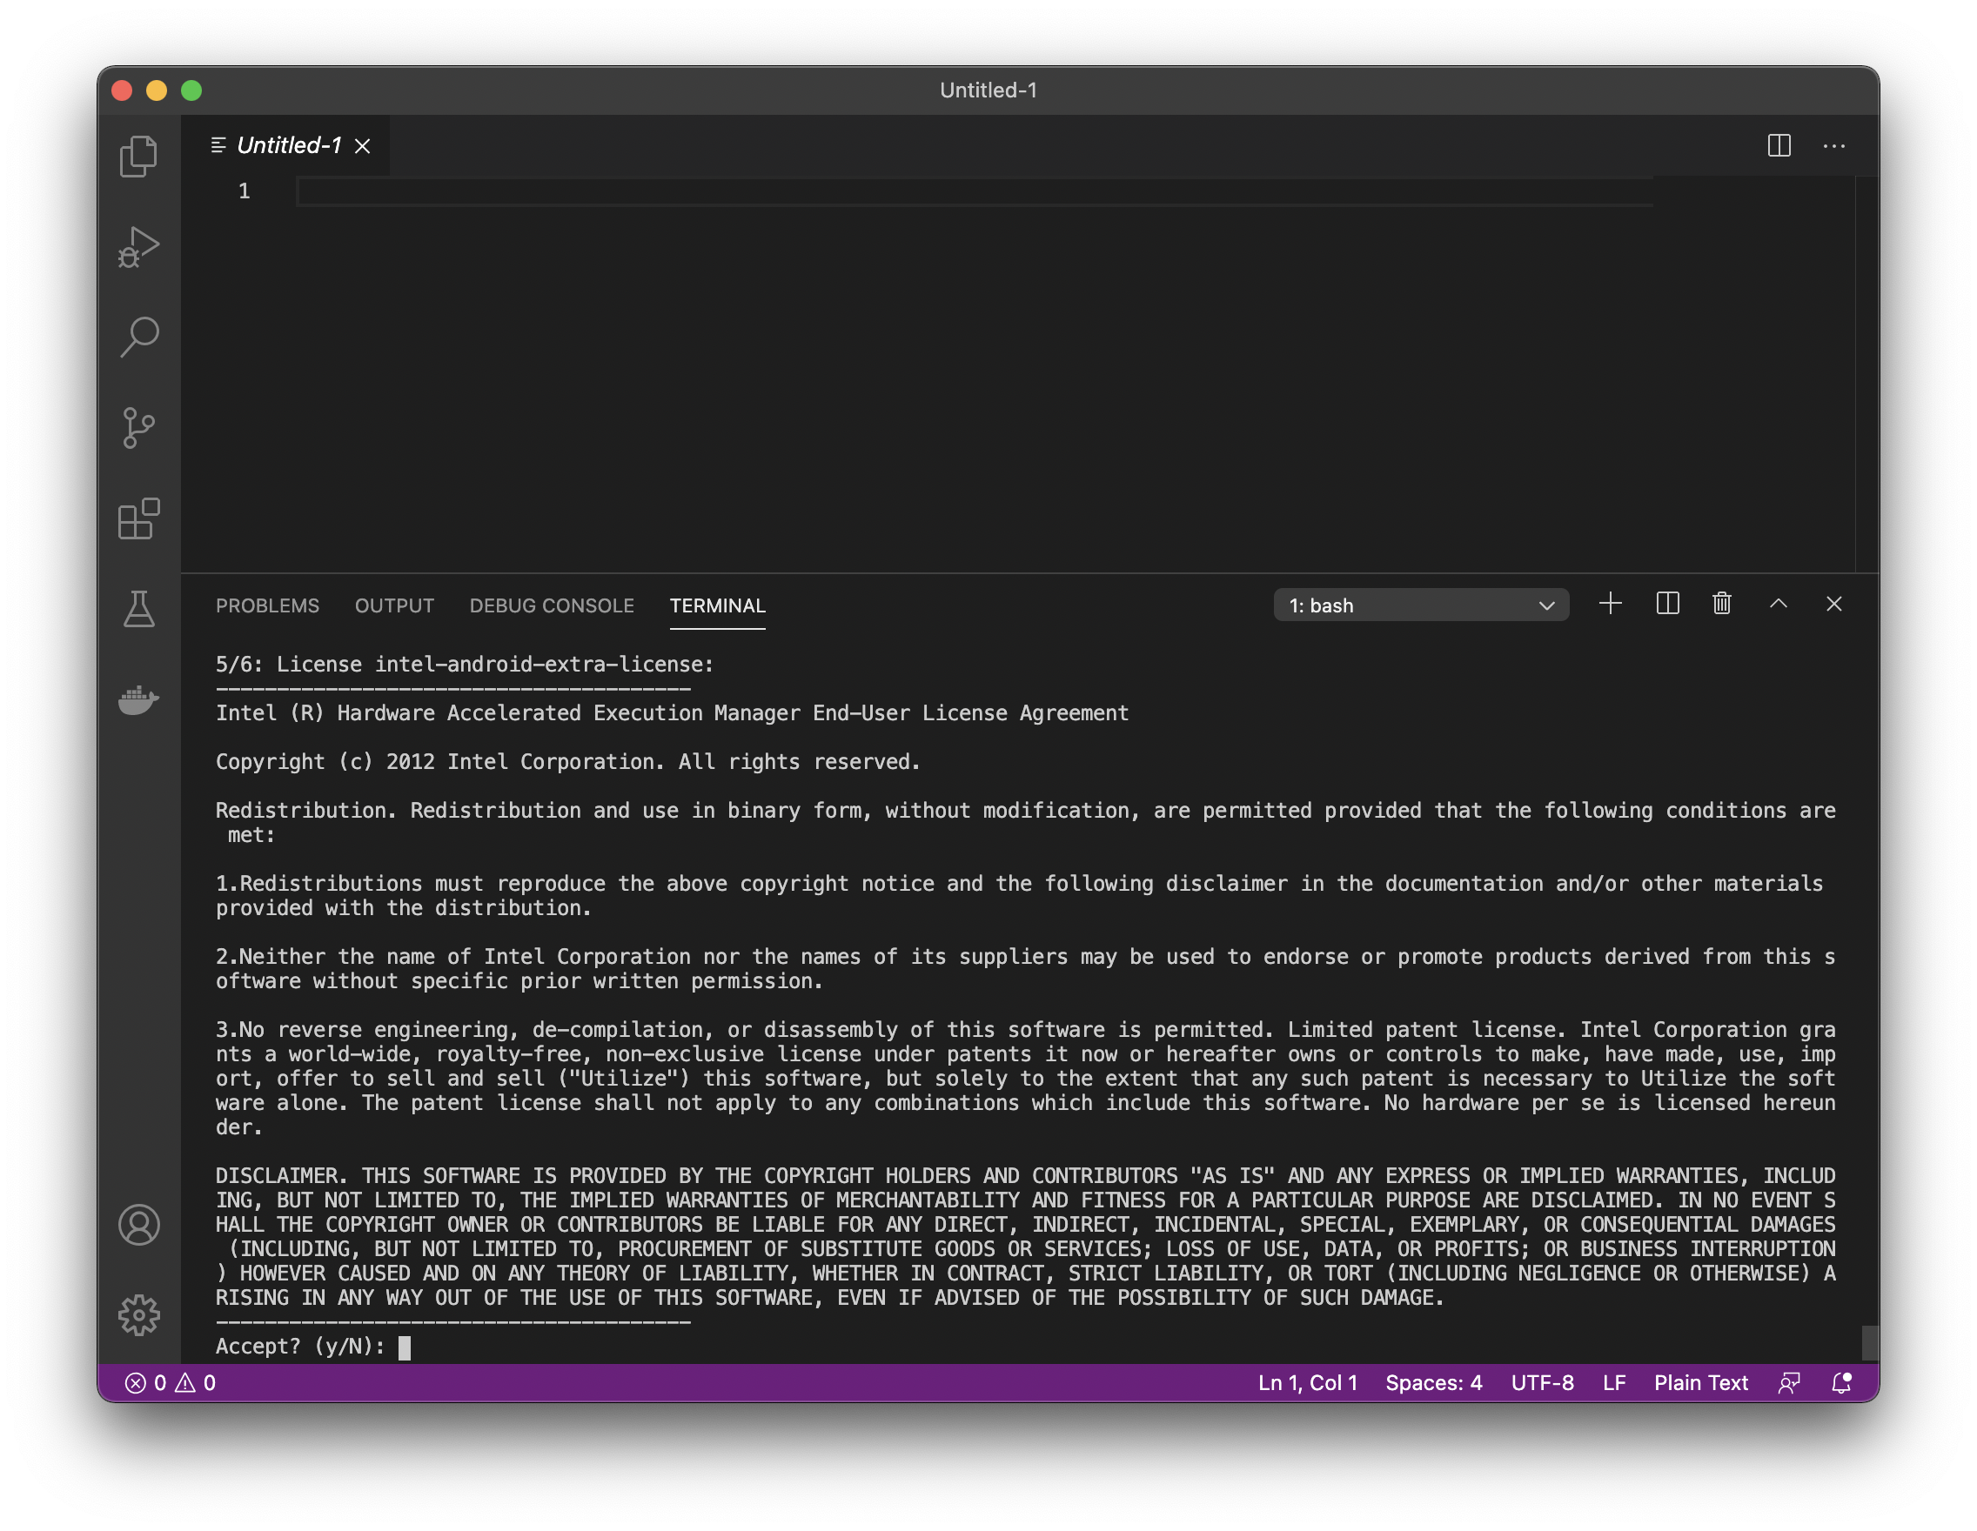This screenshot has height=1531, width=1977.
Task: Click the feedback icon in status bar
Action: [x=1789, y=1382]
